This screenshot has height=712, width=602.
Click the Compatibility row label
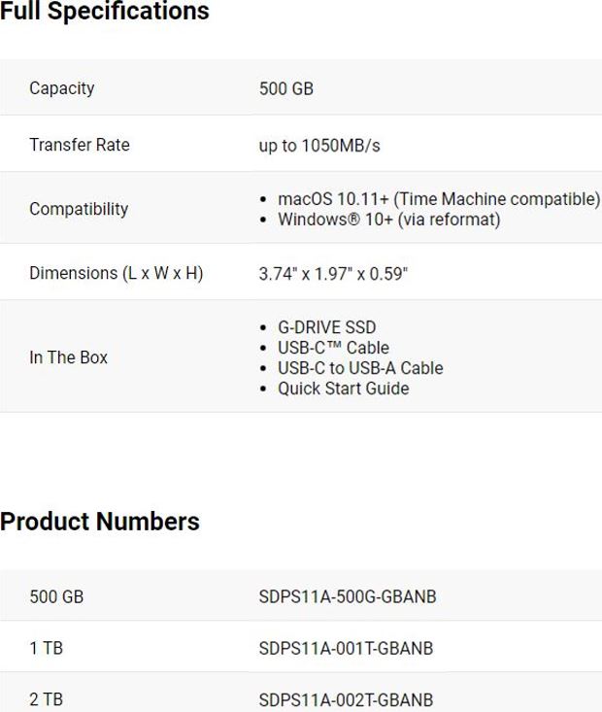point(78,209)
